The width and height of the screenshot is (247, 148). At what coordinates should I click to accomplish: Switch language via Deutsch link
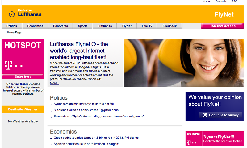[x=220, y=2]
